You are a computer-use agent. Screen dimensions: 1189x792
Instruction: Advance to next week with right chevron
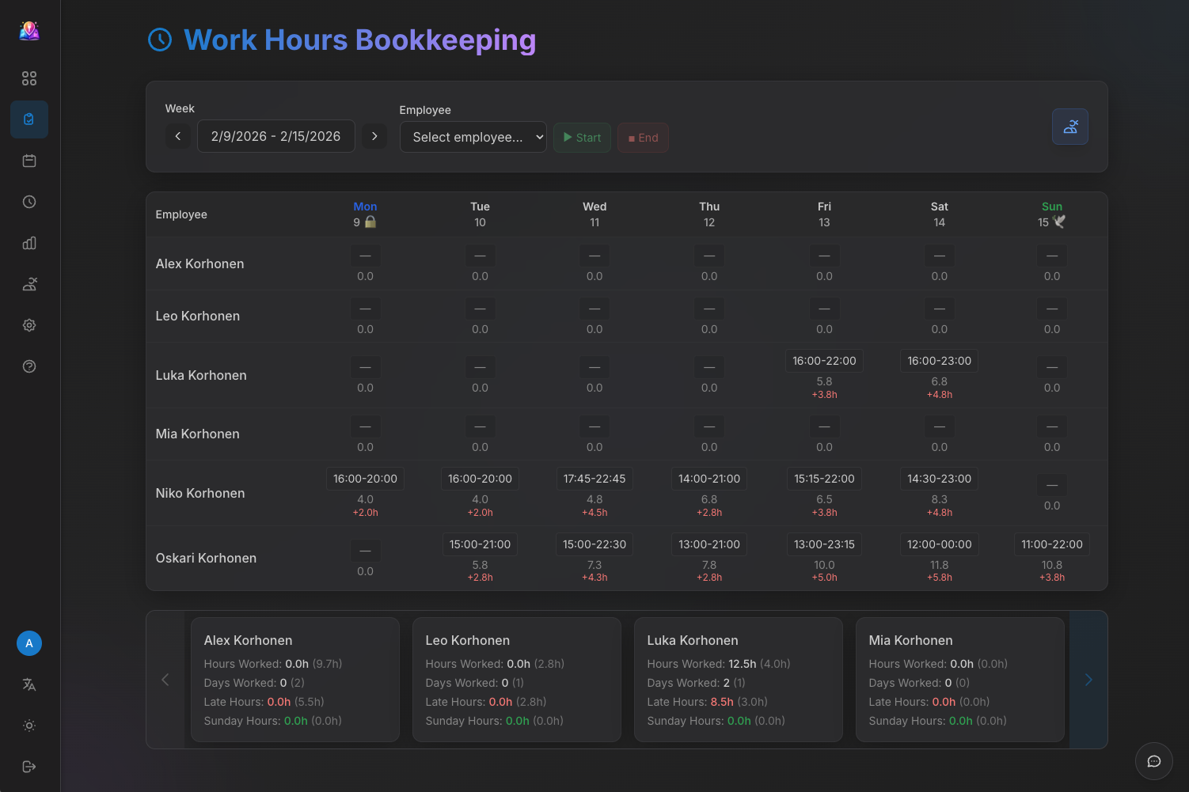click(x=374, y=136)
